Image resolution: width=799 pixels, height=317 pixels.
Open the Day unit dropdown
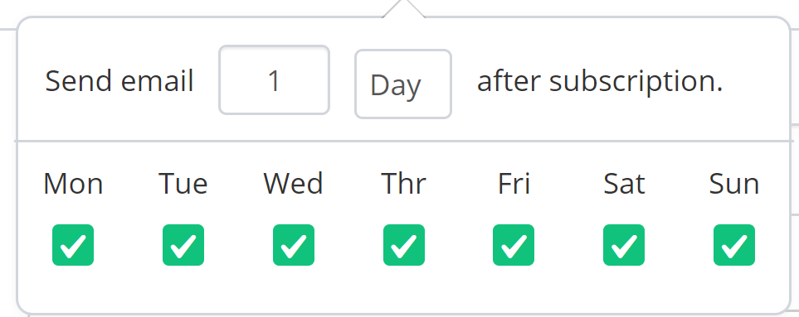[x=403, y=84]
